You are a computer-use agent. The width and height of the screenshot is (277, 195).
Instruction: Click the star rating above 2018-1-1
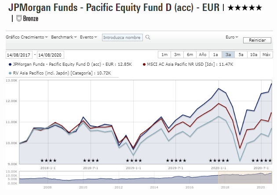coord(48,160)
